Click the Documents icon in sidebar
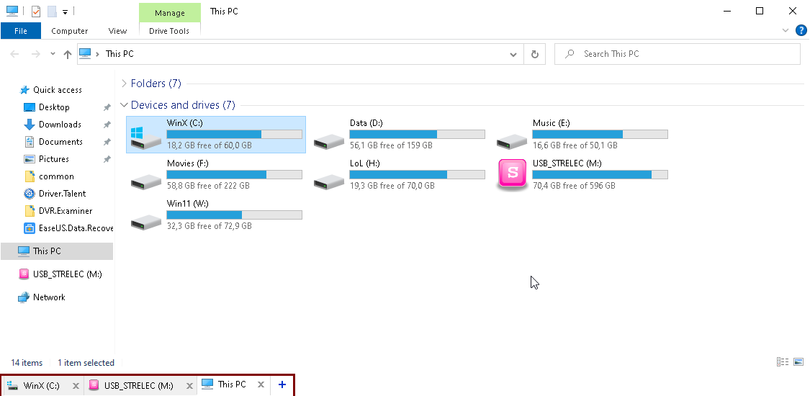This screenshot has width=810, height=396. pyautogui.click(x=30, y=141)
